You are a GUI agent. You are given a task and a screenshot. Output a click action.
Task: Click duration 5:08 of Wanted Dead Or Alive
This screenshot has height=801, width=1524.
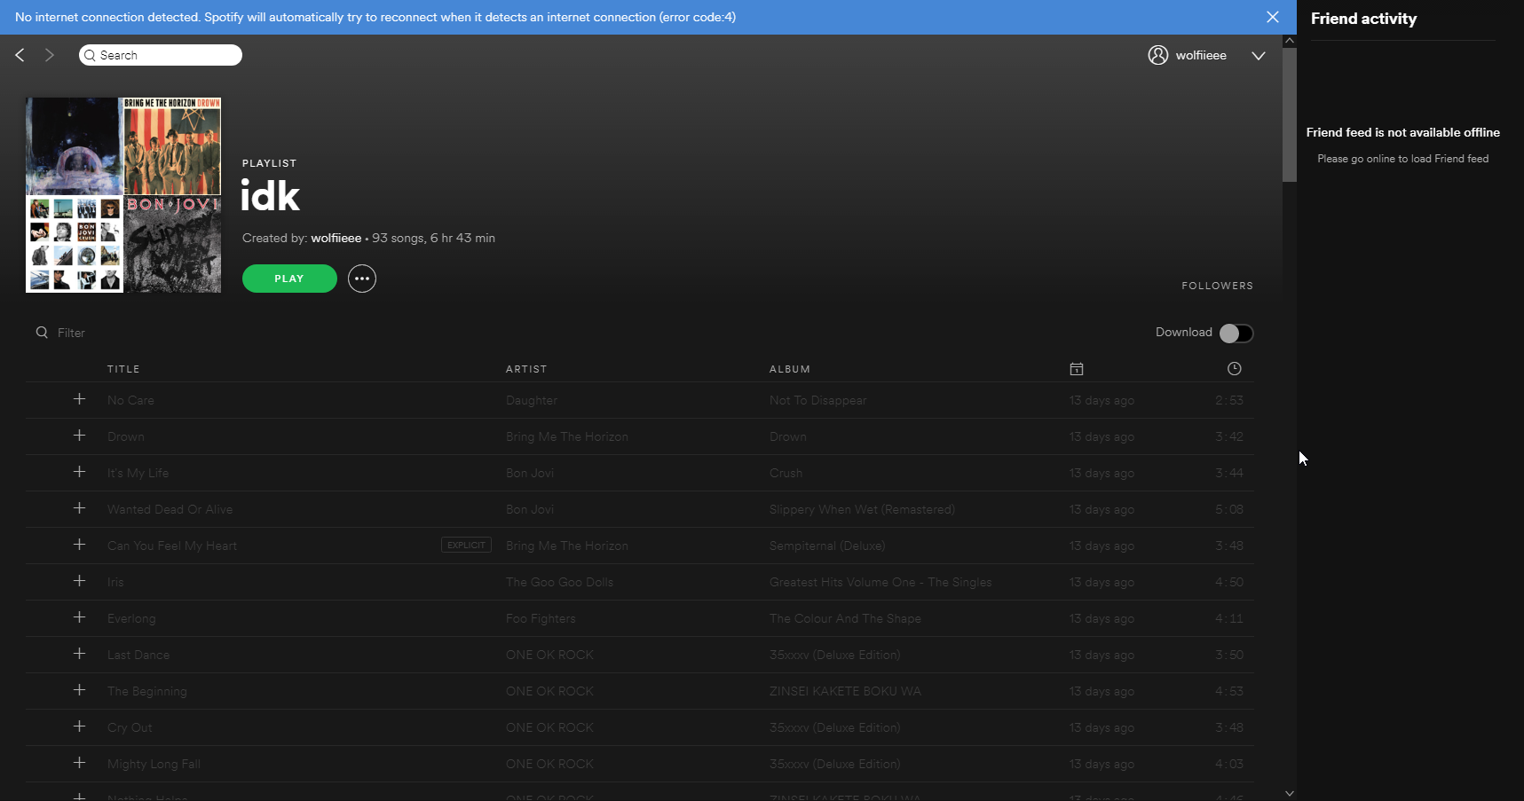[1229, 509]
